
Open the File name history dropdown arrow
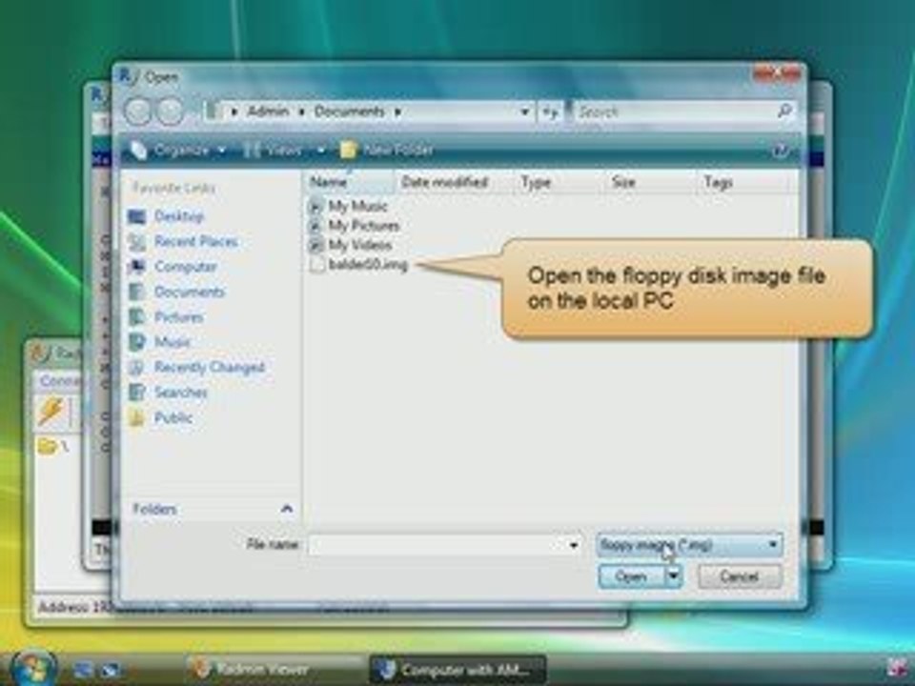(x=573, y=545)
